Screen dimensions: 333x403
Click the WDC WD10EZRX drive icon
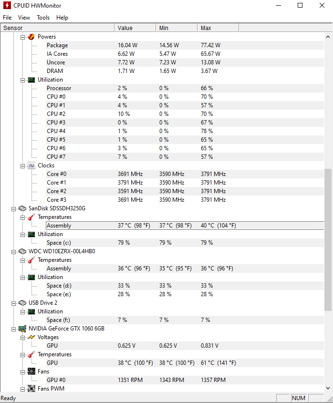[22, 251]
